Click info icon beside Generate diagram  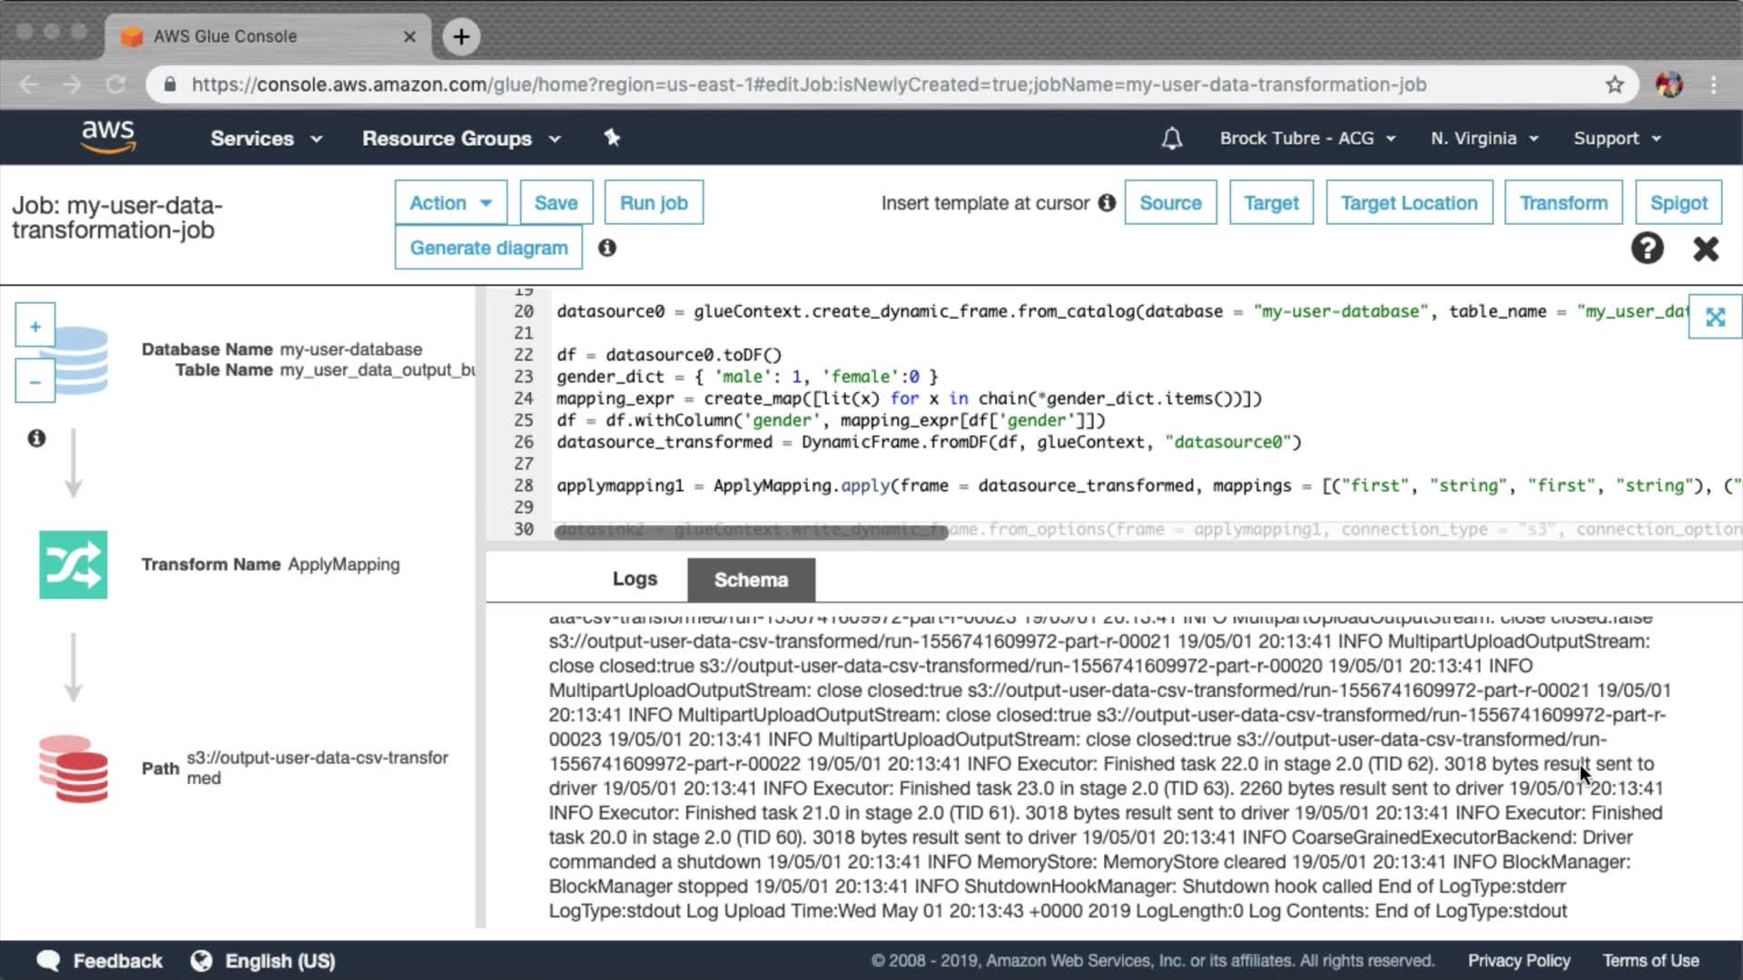(x=607, y=248)
